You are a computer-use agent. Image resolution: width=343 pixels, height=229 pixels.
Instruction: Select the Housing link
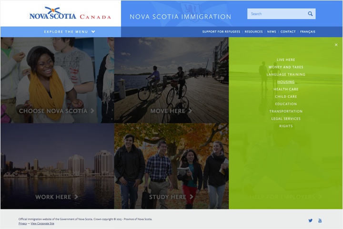[x=286, y=82]
